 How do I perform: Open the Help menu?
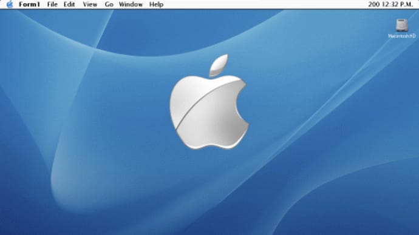pos(156,4)
